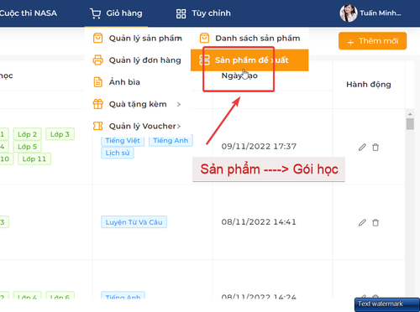The height and width of the screenshot is (312, 420).
Task: Click the icon beside Sản phẩm đề xuất
Action: [x=204, y=60]
